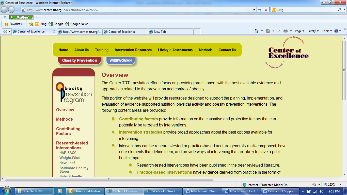The height and width of the screenshot is (195, 347).
Task: Show more command bar items chevron
Action: pyautogui.click(x=345, y=29)
